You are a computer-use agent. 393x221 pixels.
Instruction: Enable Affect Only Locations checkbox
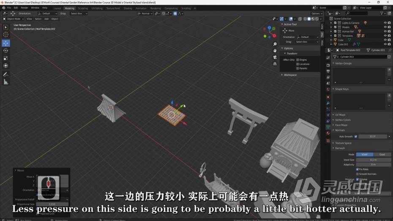point(297,64)
